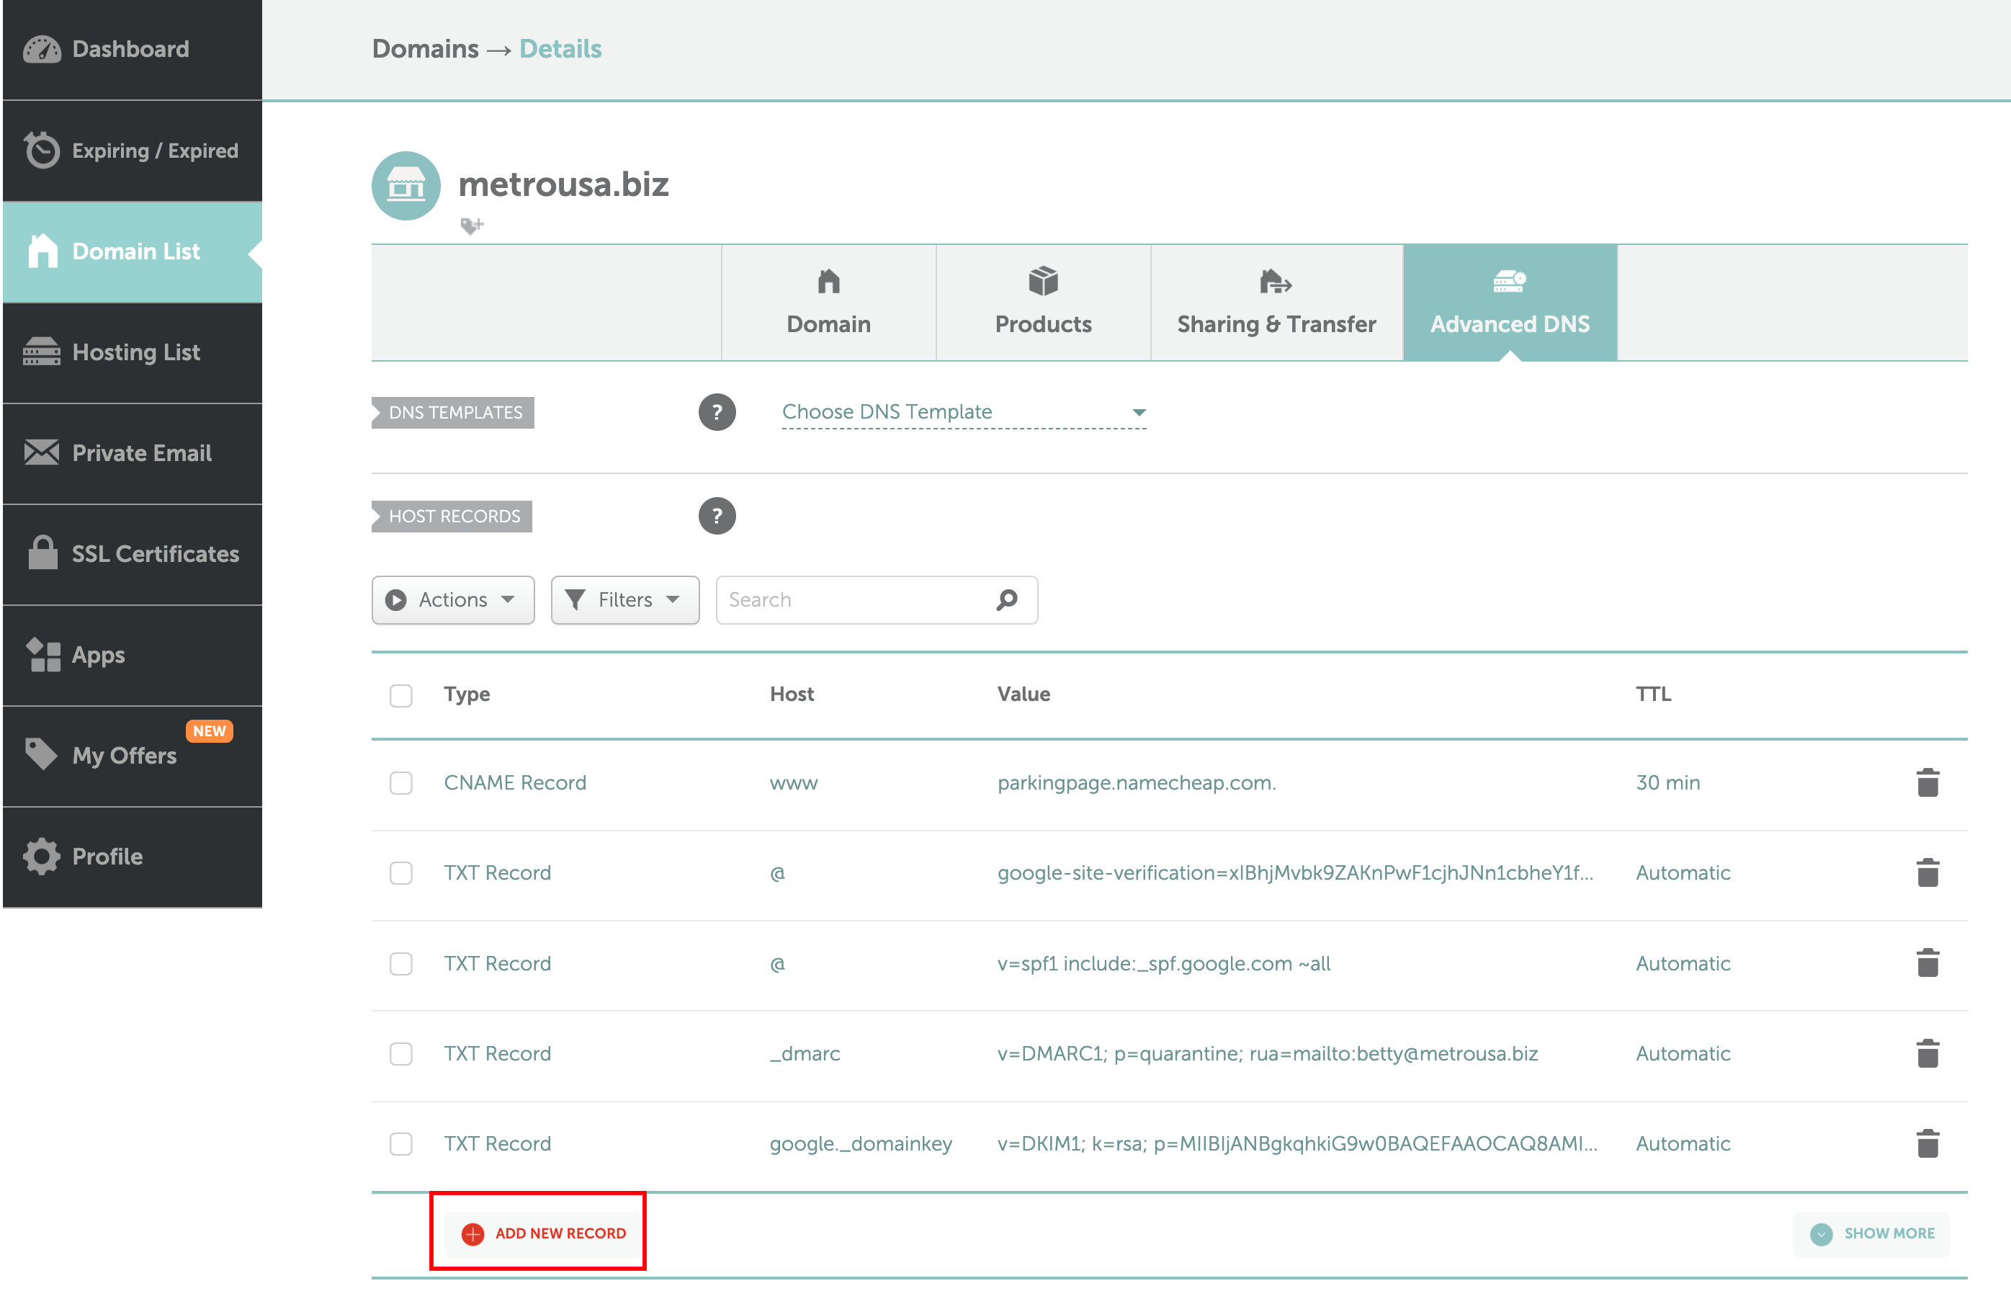Screen dimensions: 2011x1304
Task: Switch to Sharing & Transfer tab
Action: [1276, 303]
